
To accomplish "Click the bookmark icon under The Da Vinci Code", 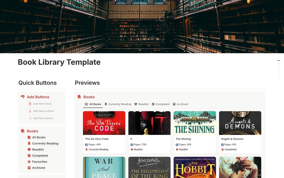I will point(86,149).
